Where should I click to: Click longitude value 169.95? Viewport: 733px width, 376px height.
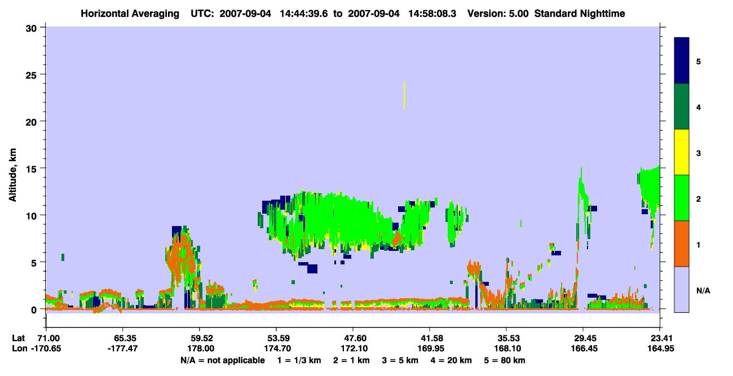430,348
